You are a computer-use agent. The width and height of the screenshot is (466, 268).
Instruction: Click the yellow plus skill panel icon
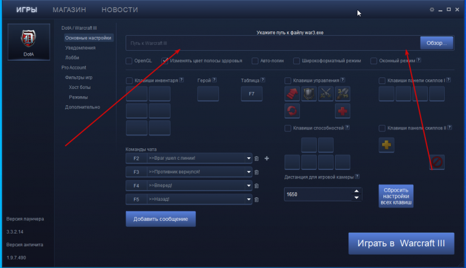click(387, 145)
